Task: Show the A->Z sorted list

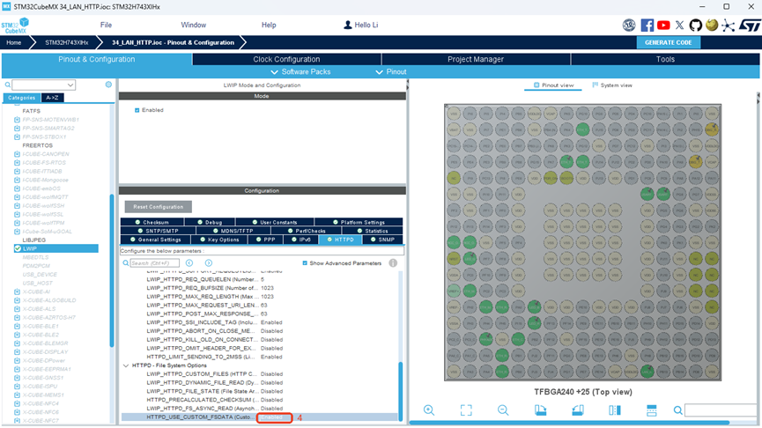Action: (x=52, y=98)
